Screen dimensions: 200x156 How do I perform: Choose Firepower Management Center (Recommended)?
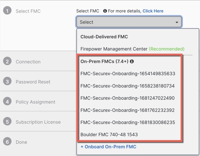(x=132, y=49)
